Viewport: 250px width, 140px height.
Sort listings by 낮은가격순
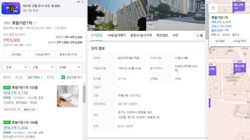tap(35, 77)
